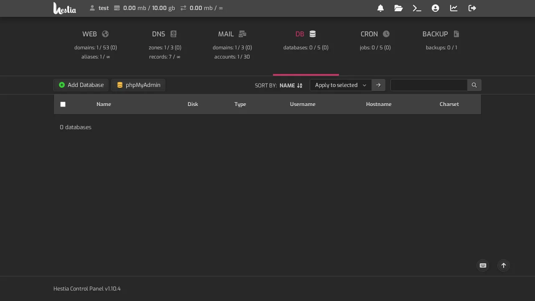
Task: Click the apply arrow button
Action: pyautogui.click(x=378, y=85)
